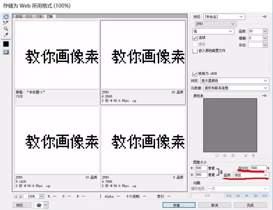Toggle the 连续 checkbox
This screenshot has width=273, height=210.
195,38
